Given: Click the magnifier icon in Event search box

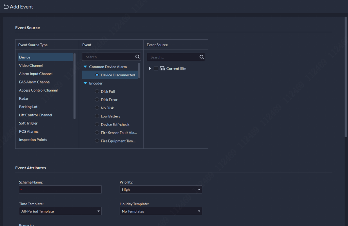Looking at the screenshot, I should click(137, 57).
